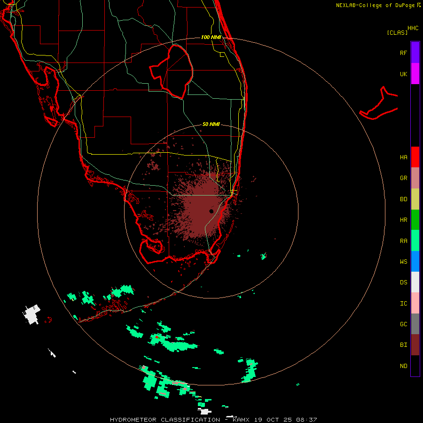The width and height of the screenshot is (423, 423).
Task: Select the gray GC legend swatch
Action: point(415,324)
